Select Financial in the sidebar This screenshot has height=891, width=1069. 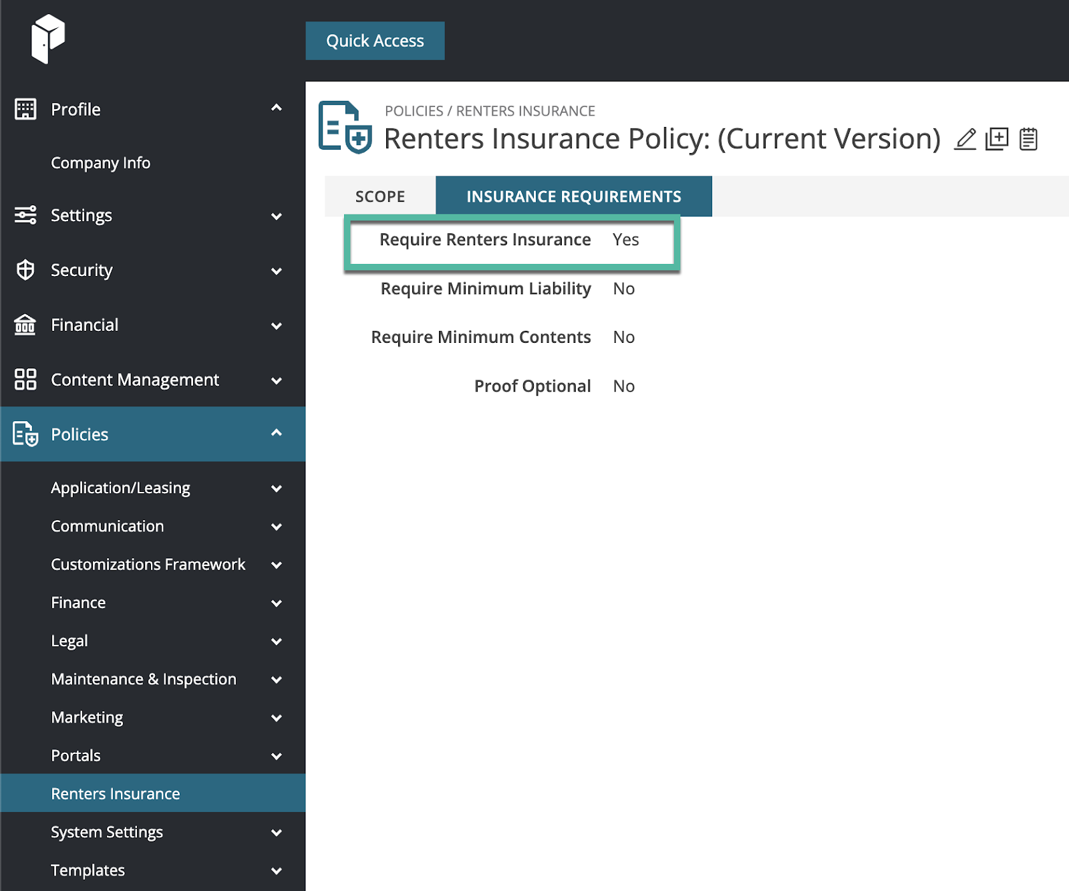point(85,325)
